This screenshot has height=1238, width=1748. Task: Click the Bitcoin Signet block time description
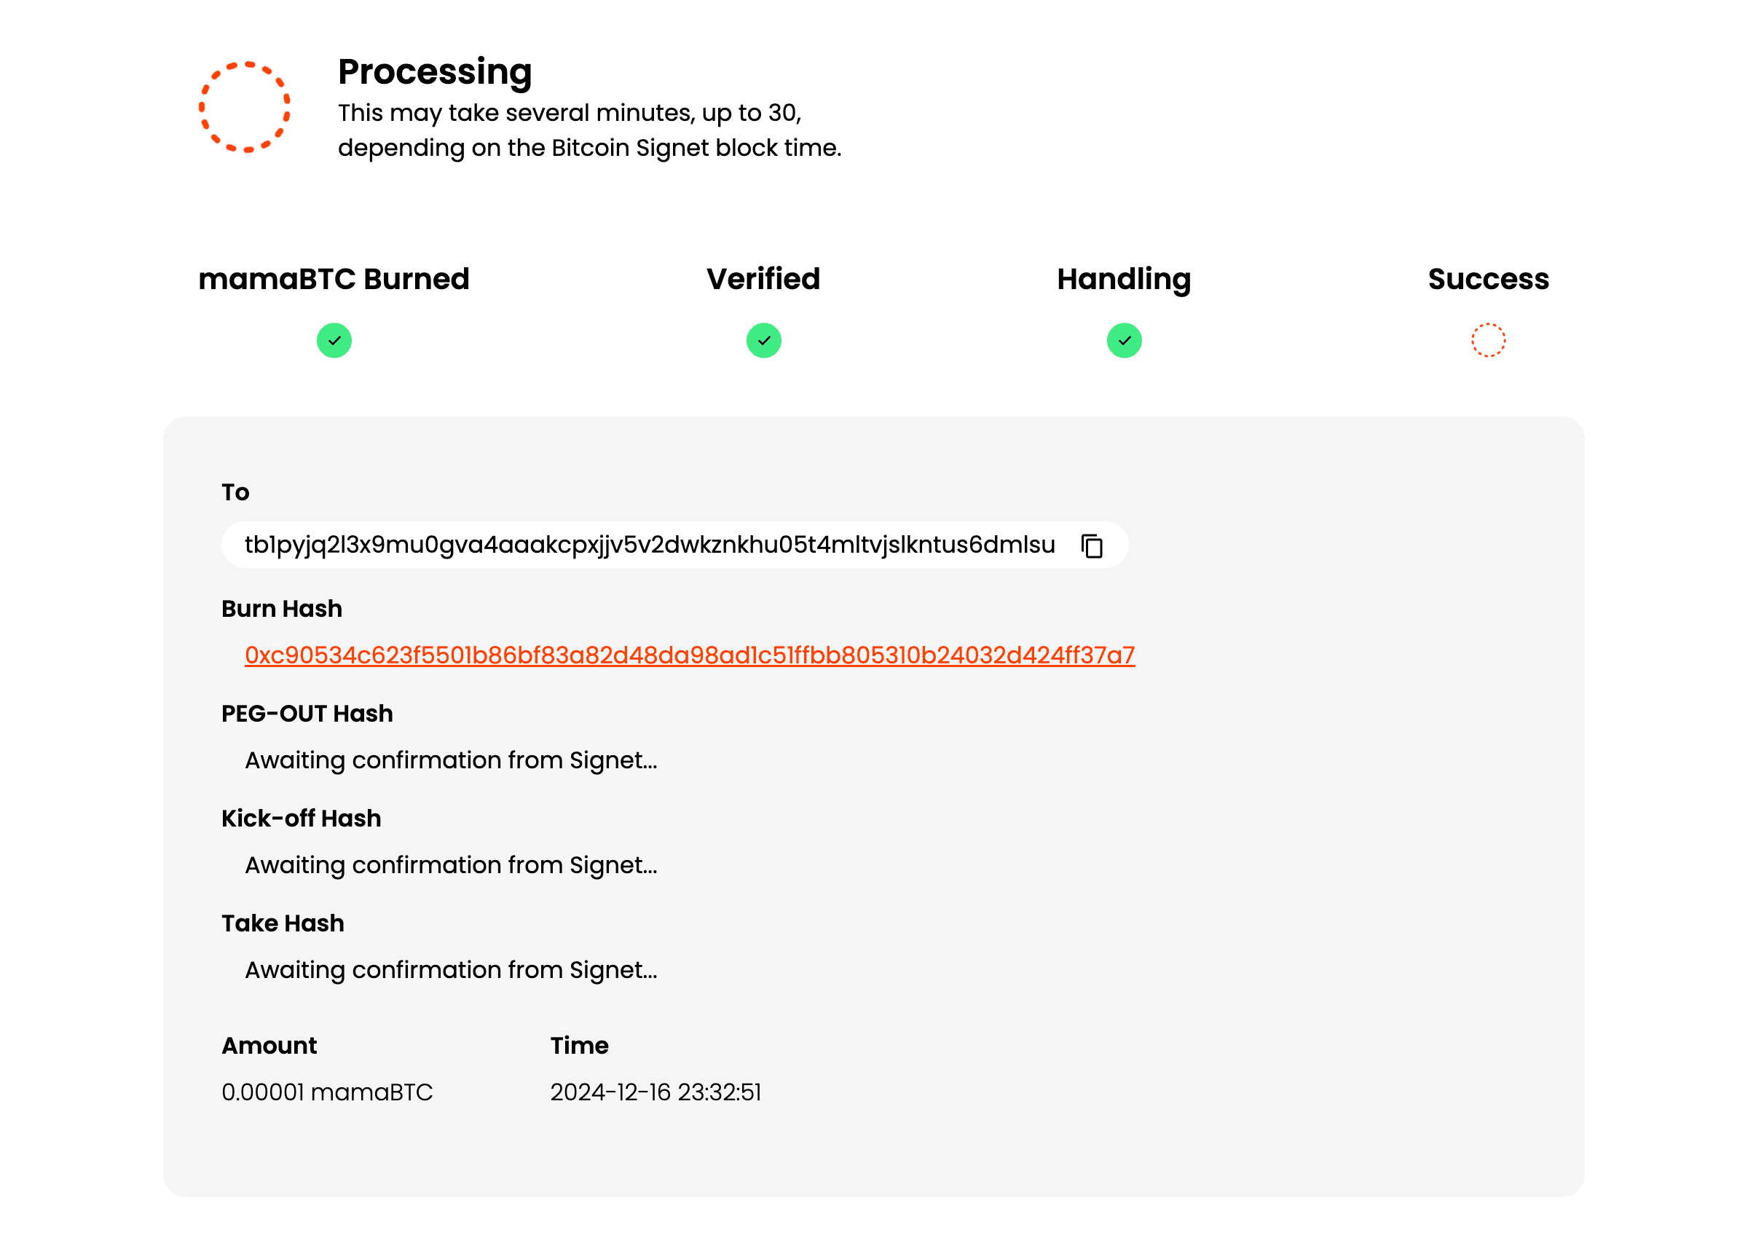pyautogui.click(x=589, y=130)
